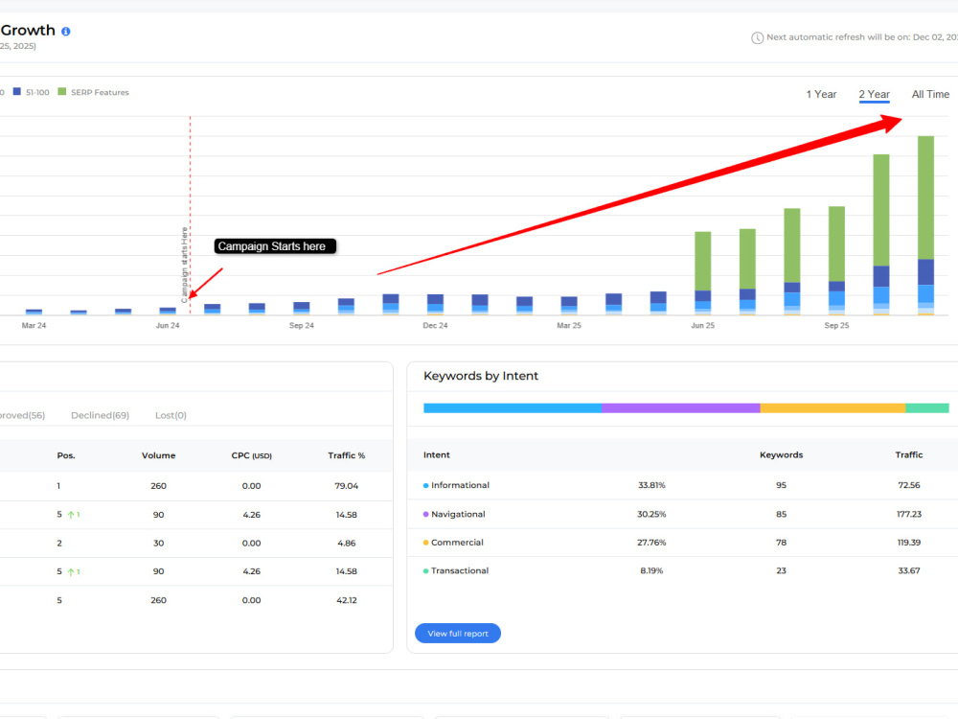Viewport: 958px width, 719px height.
Task: Click the Transactional intent row label
Action: (x=460, y=570)
